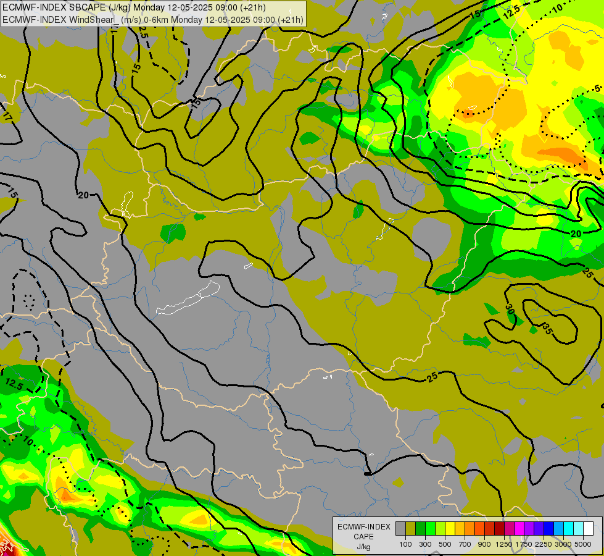
Task: Click the legend value 700
Action: tap(465, 544)
